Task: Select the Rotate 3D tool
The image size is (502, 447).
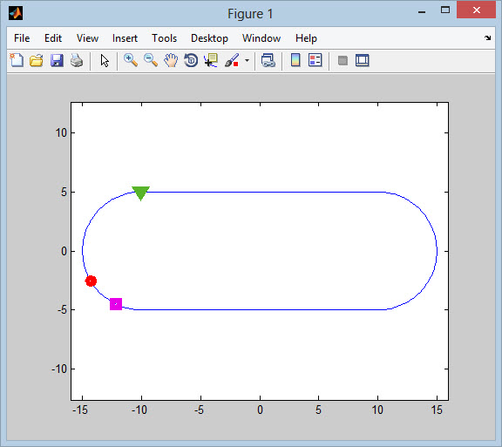Action: [191, 60]
